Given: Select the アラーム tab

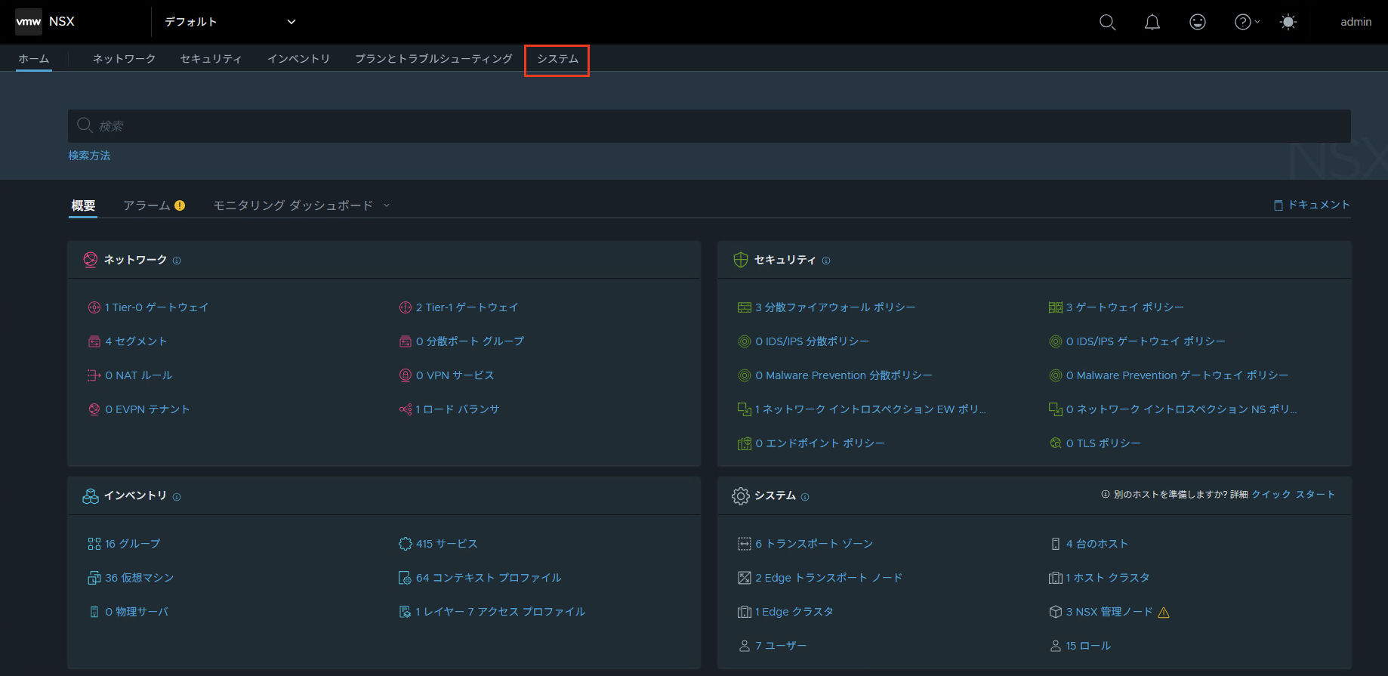Looking at the screenshot, I should tap(154, 205).
